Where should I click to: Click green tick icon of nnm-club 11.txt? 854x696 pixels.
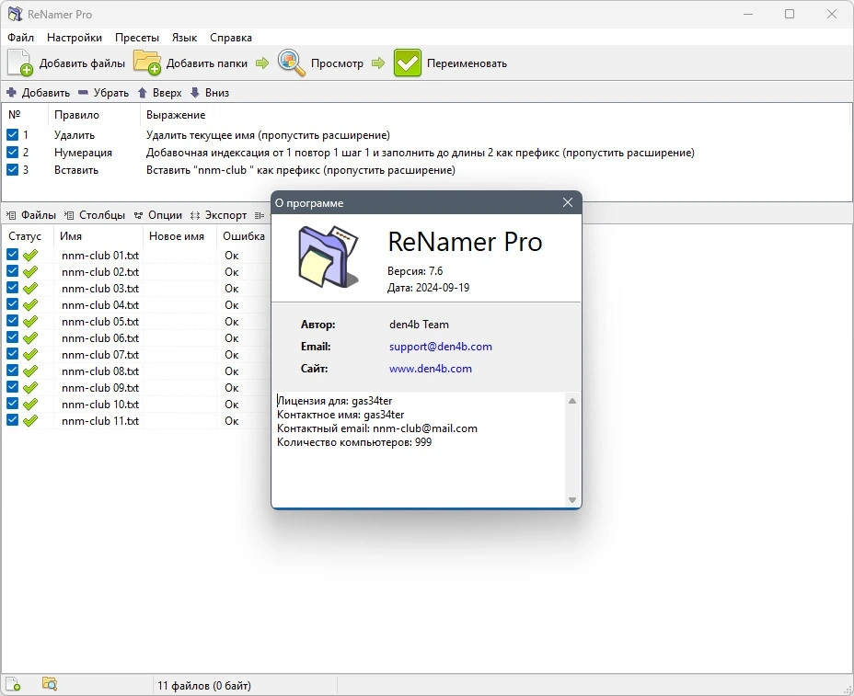coord(30,420)
